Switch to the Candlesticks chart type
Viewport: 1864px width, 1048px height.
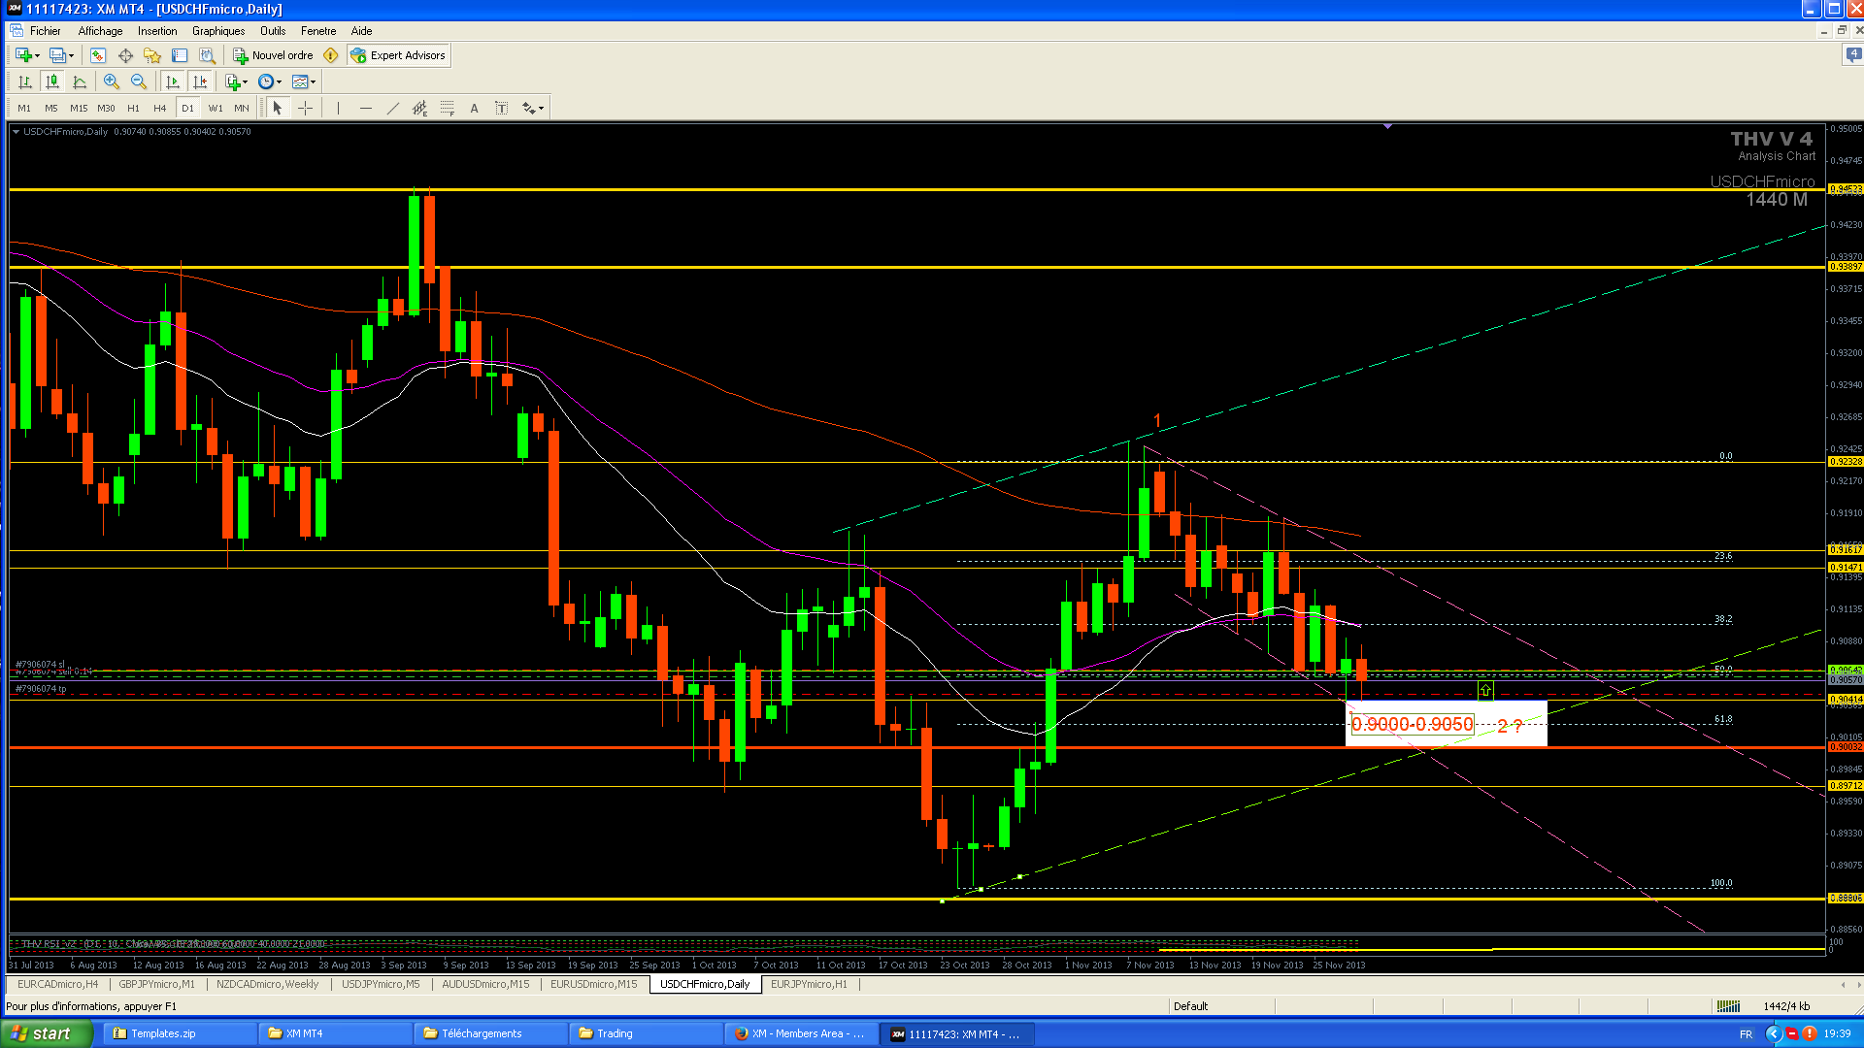52,82
